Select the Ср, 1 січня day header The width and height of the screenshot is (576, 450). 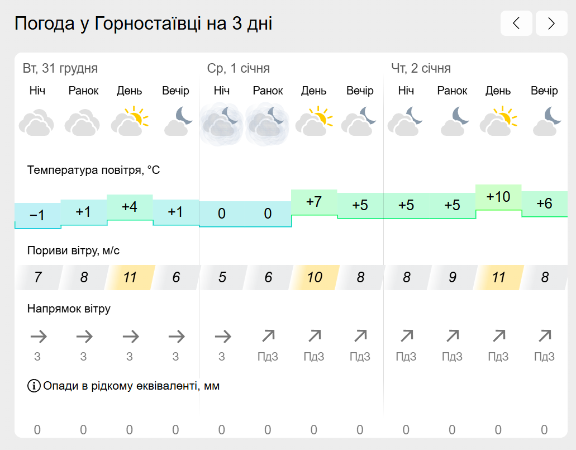pos(239,68)
